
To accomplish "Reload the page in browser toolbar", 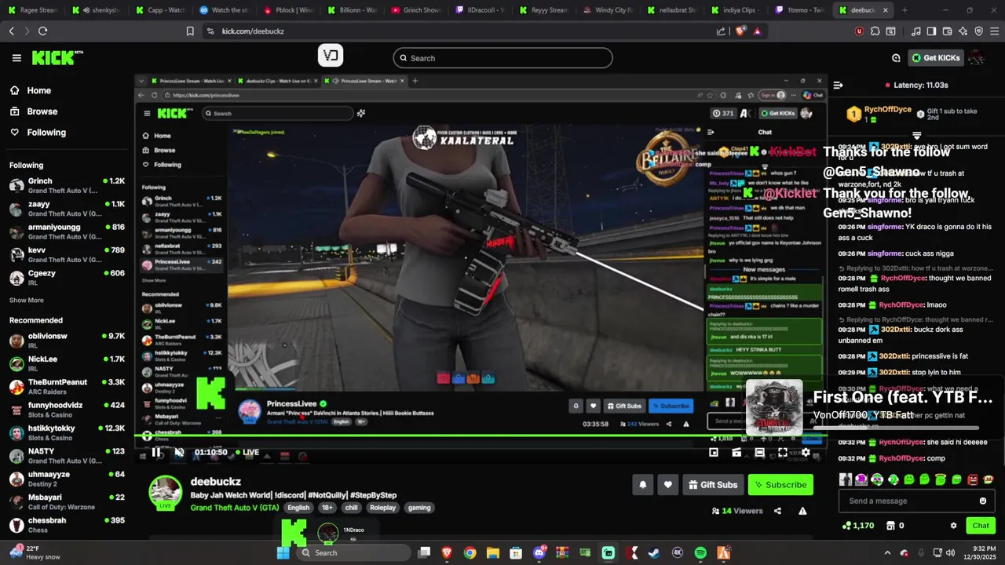I will (42, 31).
